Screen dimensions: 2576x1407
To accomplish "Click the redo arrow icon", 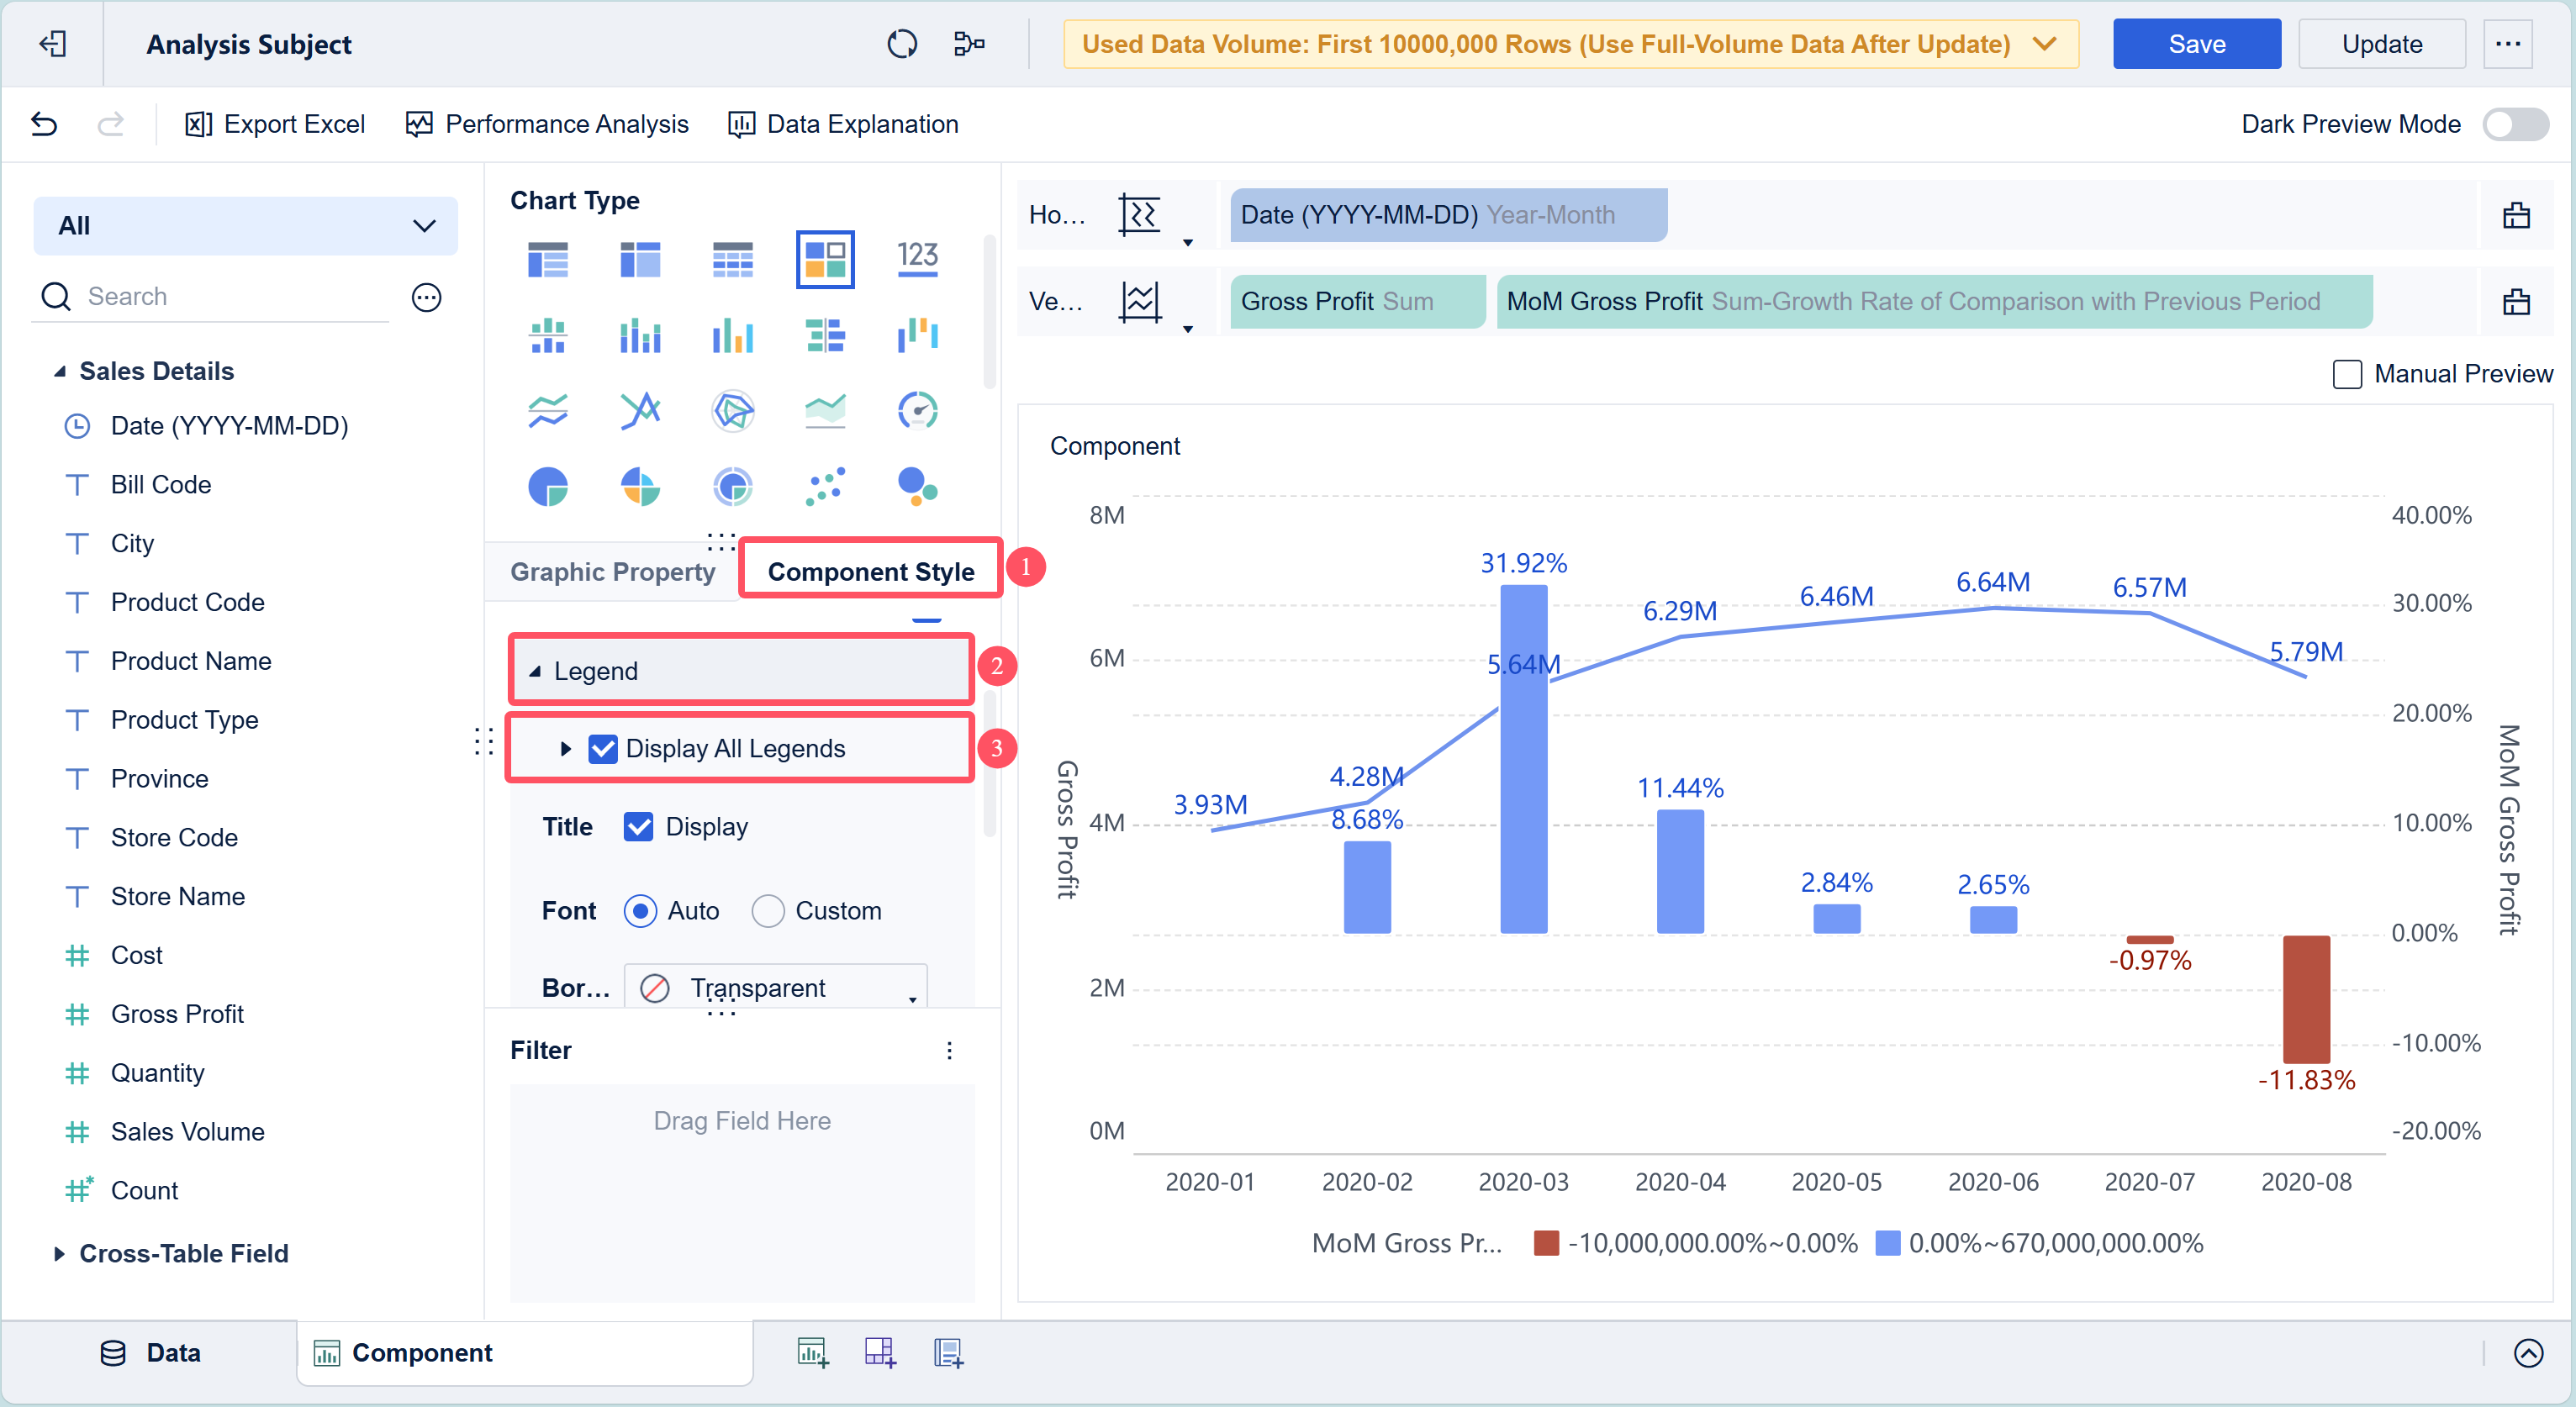I will (110, 124).
